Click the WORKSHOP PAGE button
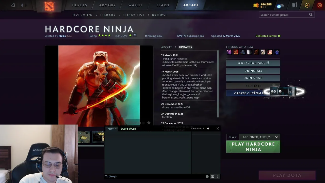The image size is (325, 183). (x=253, y=63)
